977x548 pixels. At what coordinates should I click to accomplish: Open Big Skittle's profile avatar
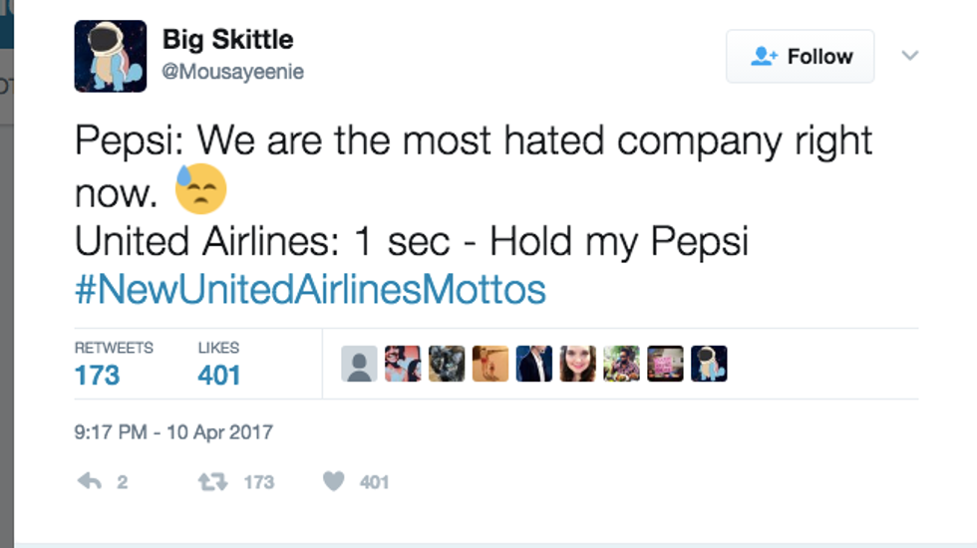[x=111, y=56]
